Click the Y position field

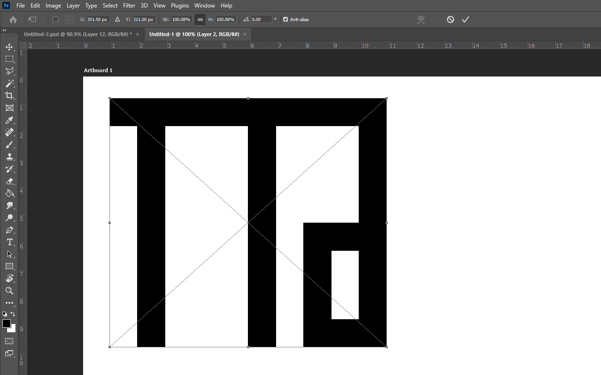(143, 20)
